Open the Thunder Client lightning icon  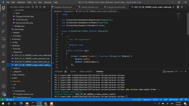coord(4,69)
